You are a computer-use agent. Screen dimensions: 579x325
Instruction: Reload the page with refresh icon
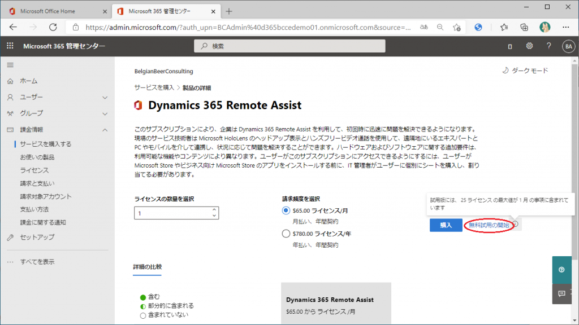click(53, 27)
